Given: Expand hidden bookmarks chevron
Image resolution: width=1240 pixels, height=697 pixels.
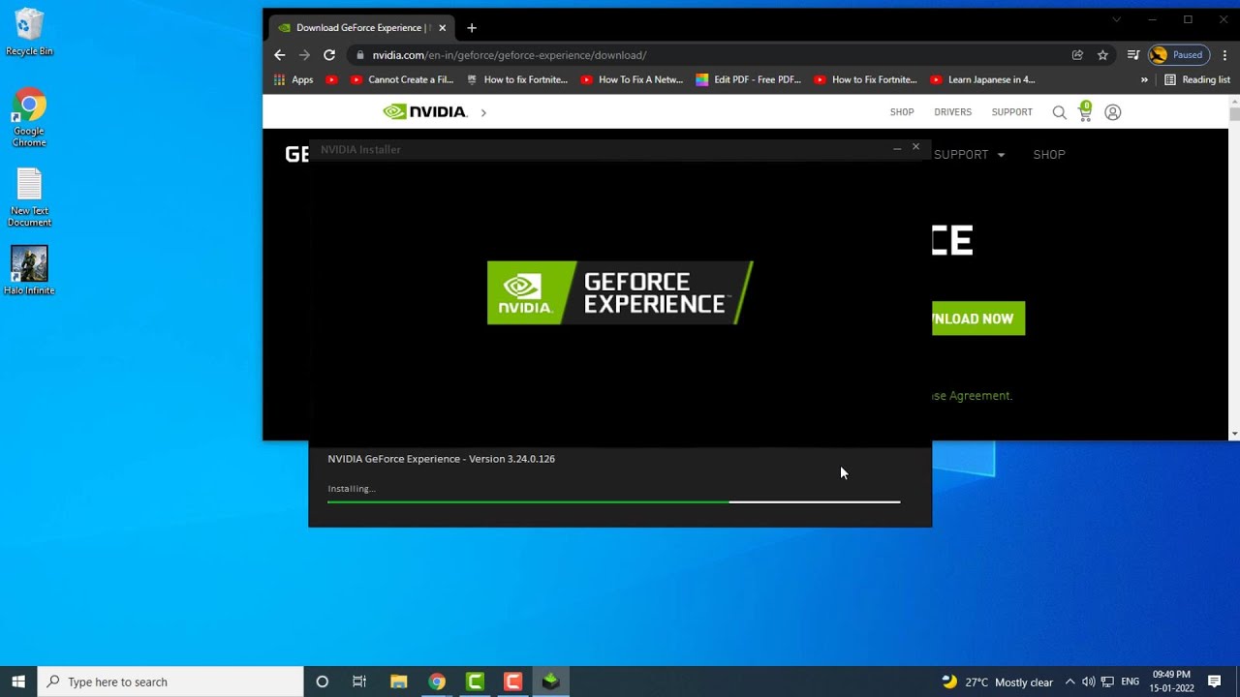Looking at the screenshot, I should [x=1144, y=80].
